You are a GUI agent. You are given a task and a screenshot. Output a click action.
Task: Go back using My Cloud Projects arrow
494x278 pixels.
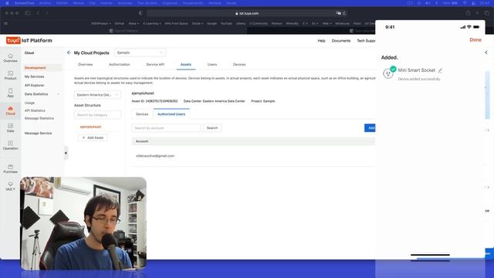coord(69,53)
